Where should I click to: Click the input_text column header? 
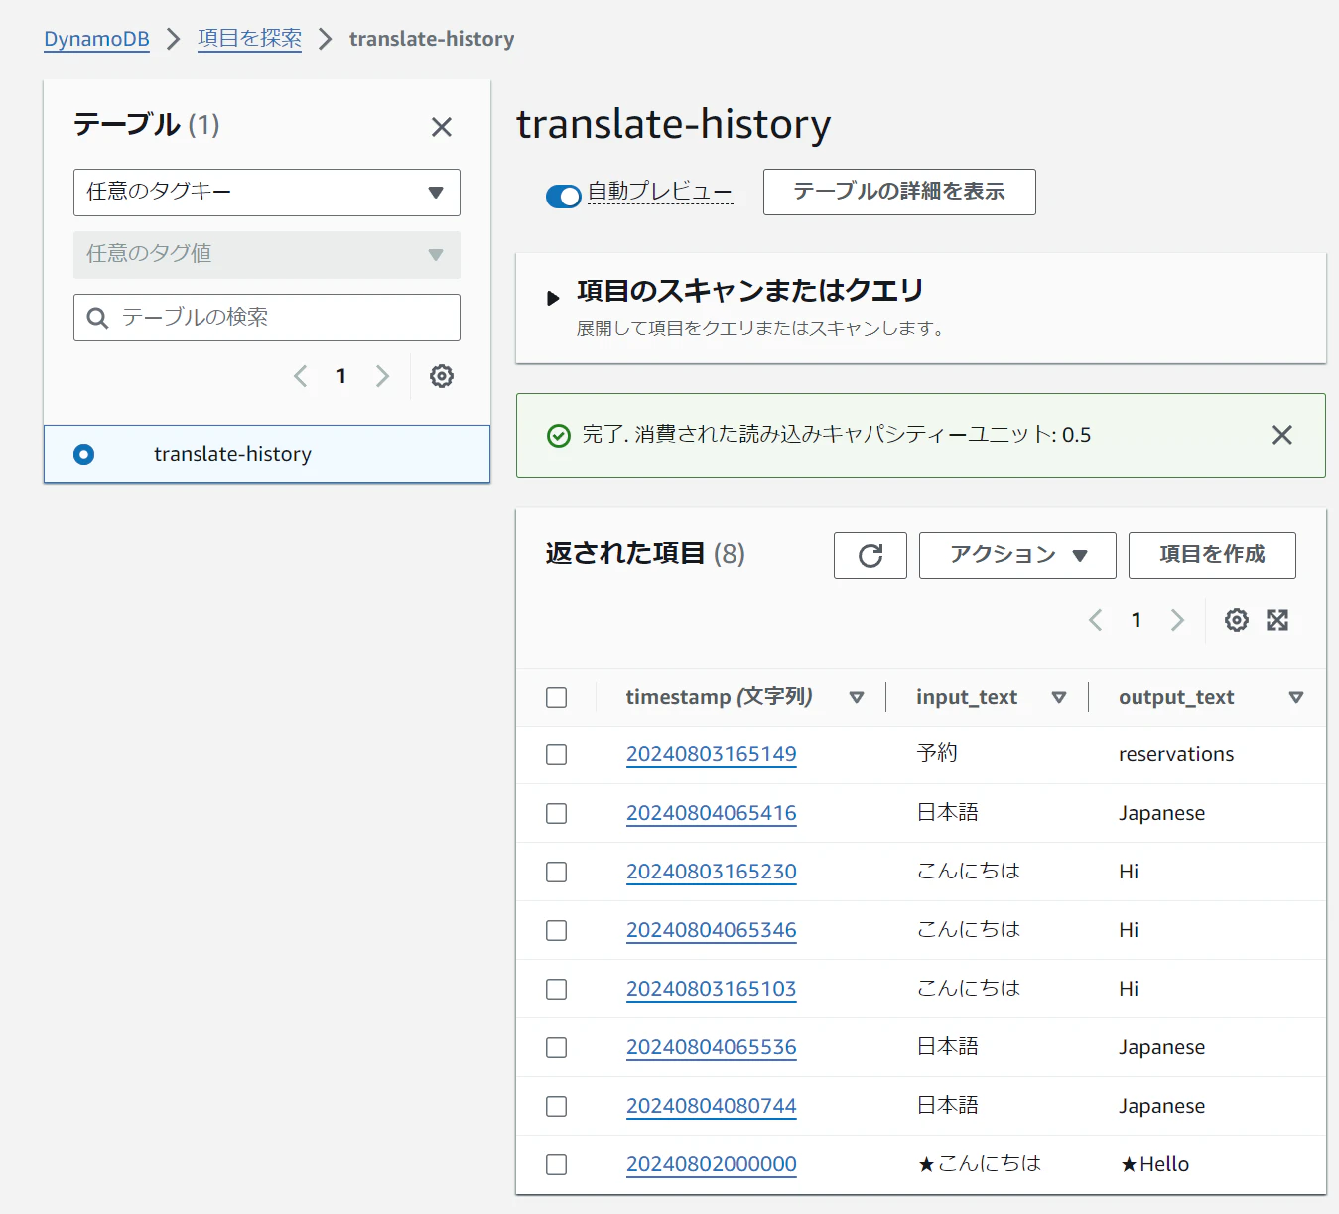click(967, 697)
